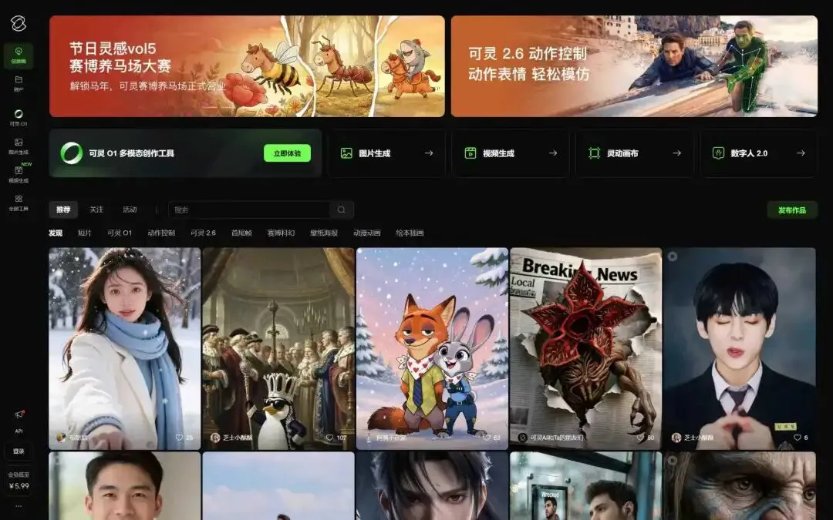Viewport: 833px width, 520px height.
Task: Open the man in suit with closed eyes artwork
Action: click(x=740, y=348)
